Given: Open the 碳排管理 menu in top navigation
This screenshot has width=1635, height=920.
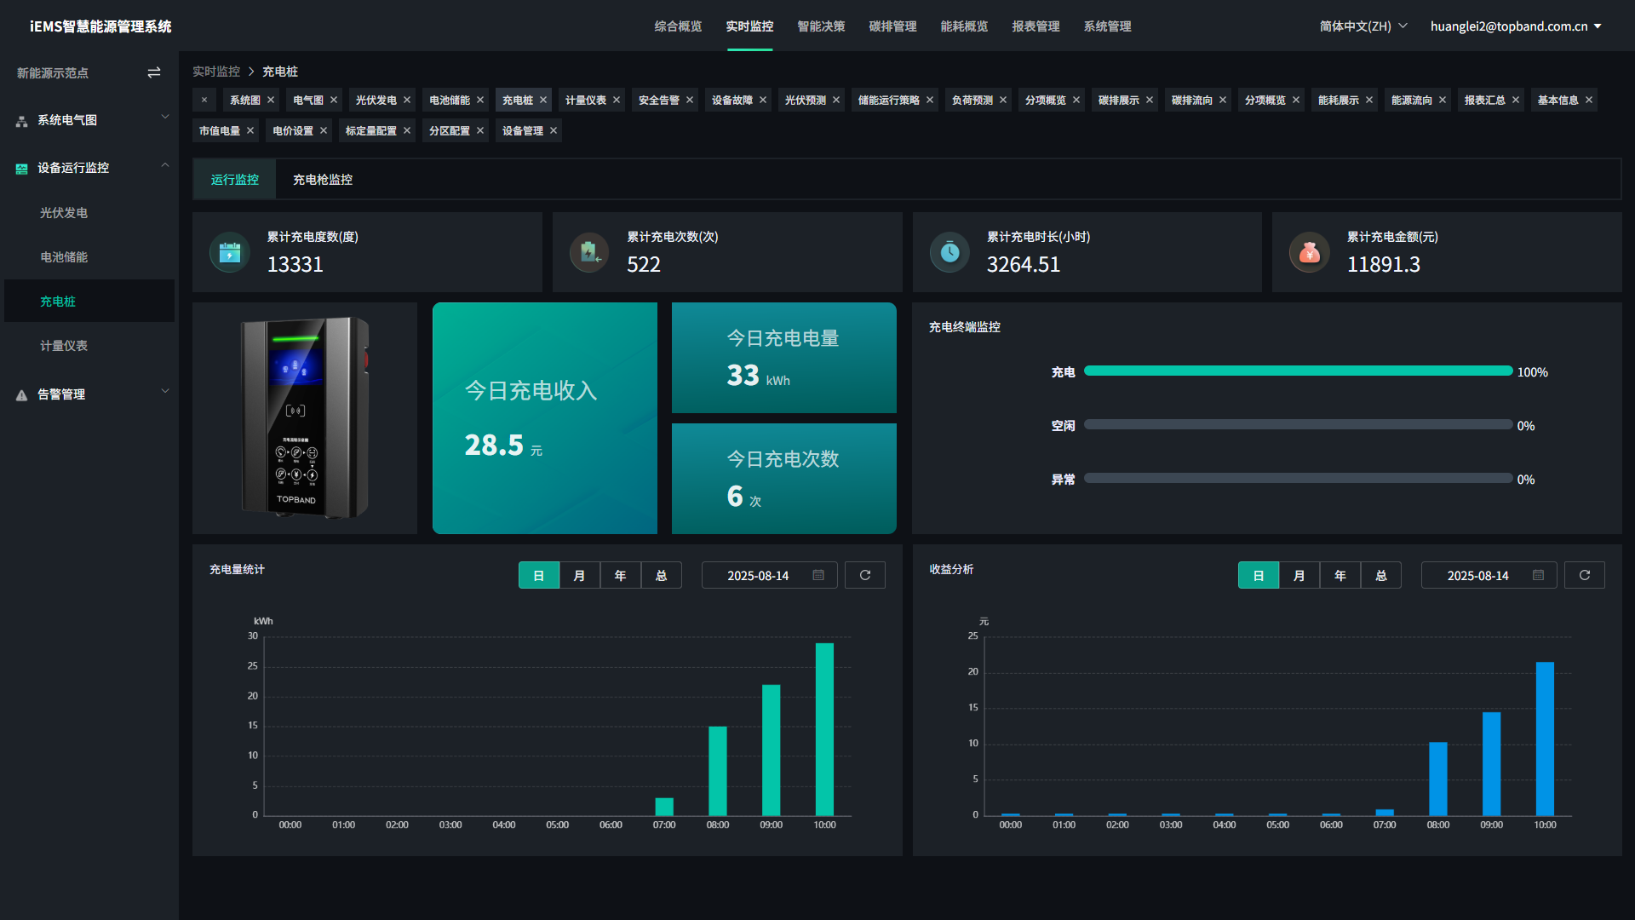Looking at the screenshot, I should (892, 26).
